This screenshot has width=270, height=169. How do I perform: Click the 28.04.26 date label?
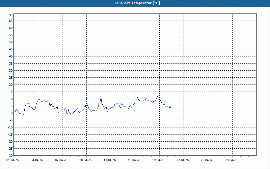tap(231, 160)
